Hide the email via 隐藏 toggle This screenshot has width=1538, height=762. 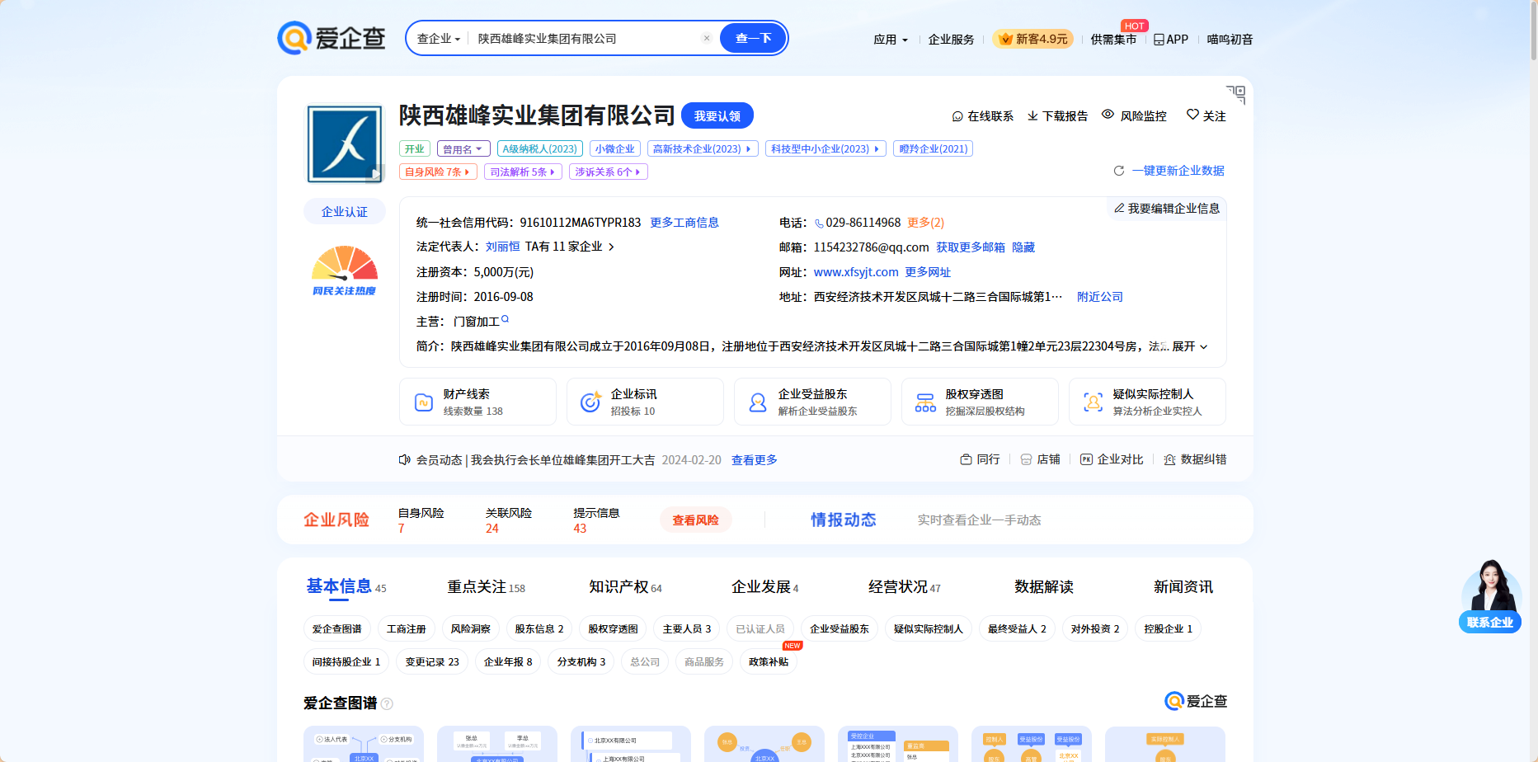[1023, 247]
